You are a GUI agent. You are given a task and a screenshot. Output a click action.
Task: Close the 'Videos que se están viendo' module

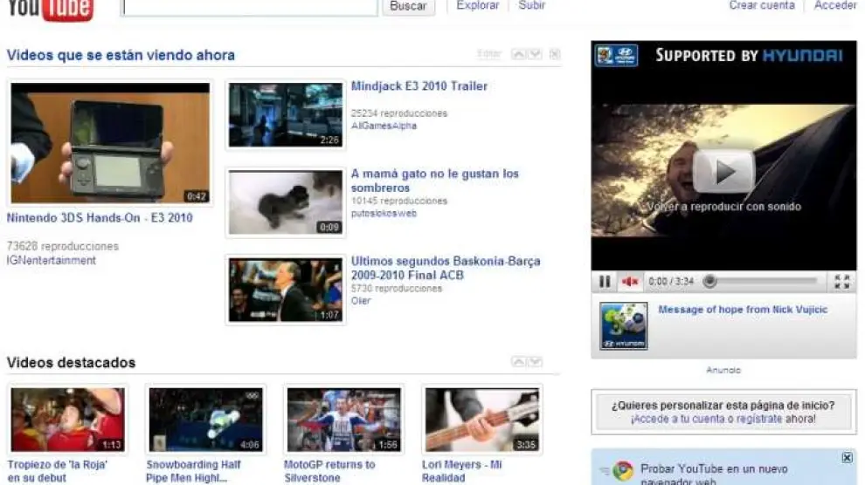(x=555, y=54)
